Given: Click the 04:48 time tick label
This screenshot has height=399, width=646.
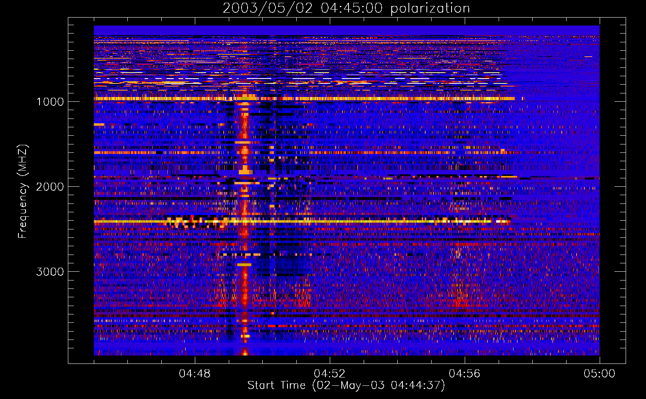Looking at the screenshot, I should click(195, 374).
